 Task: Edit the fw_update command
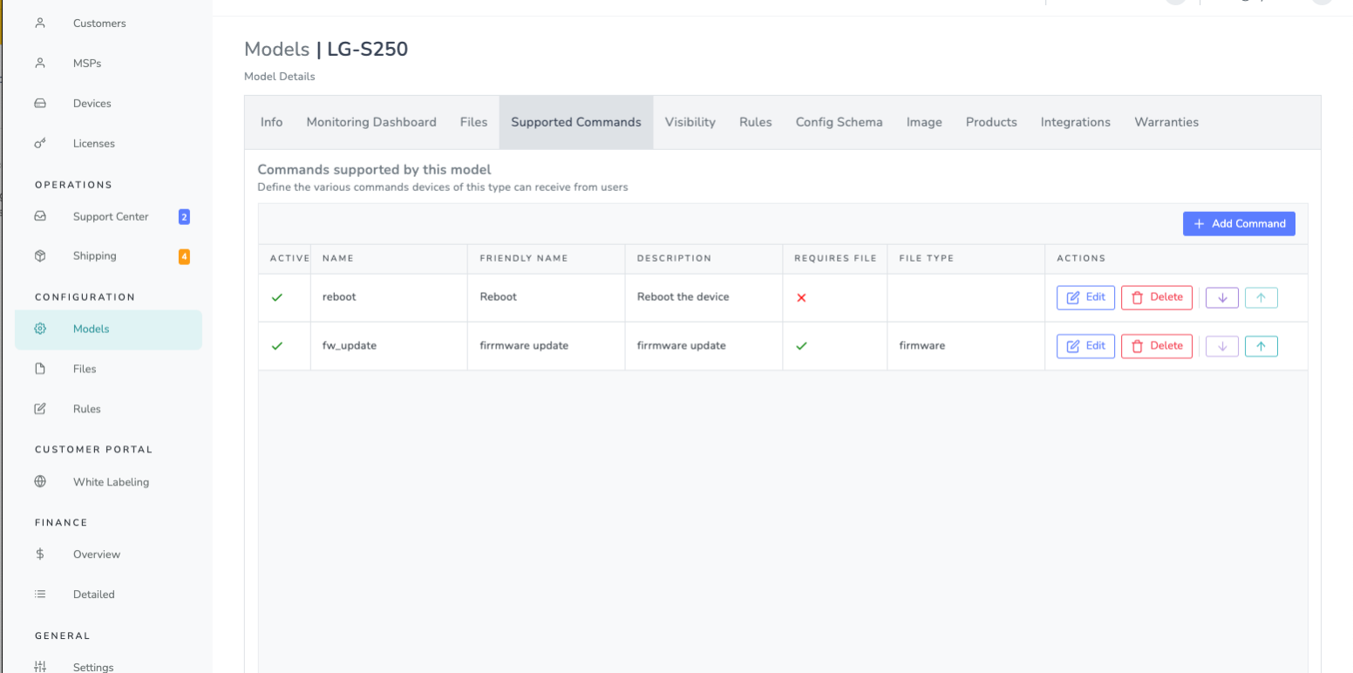1085,346
